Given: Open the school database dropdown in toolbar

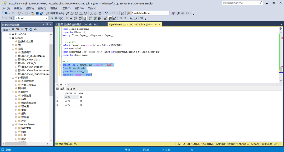Looking at the screenshot, I should tap(47, 18).
